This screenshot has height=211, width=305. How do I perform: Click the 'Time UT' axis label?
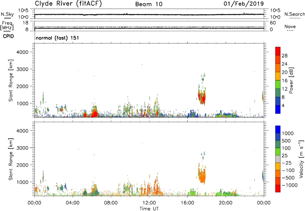149,209
